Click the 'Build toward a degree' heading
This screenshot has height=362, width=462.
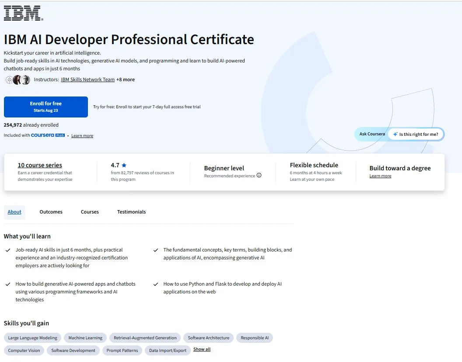(x=400, y=168)
